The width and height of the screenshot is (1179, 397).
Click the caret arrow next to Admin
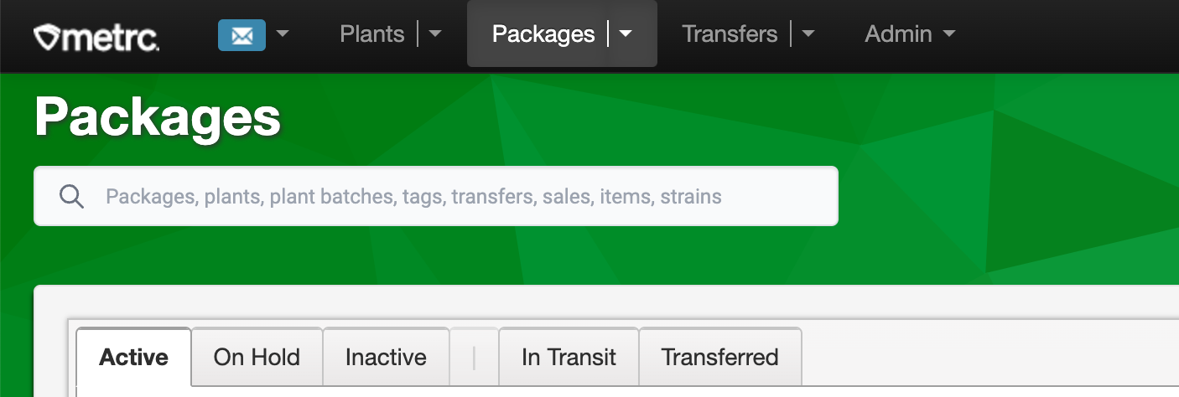pyautogui.click(x=949, y=34)
